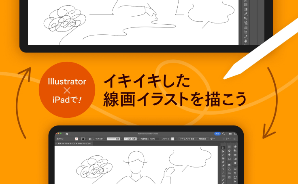The image size is (298, 184).
Task: Select the Rectangle tool
Action: [223, 176]
